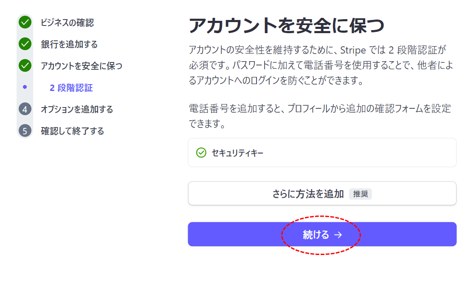Screen dimensions: 476x286
Task: Click the step 5 number circle
Action: tap(25, 131)
